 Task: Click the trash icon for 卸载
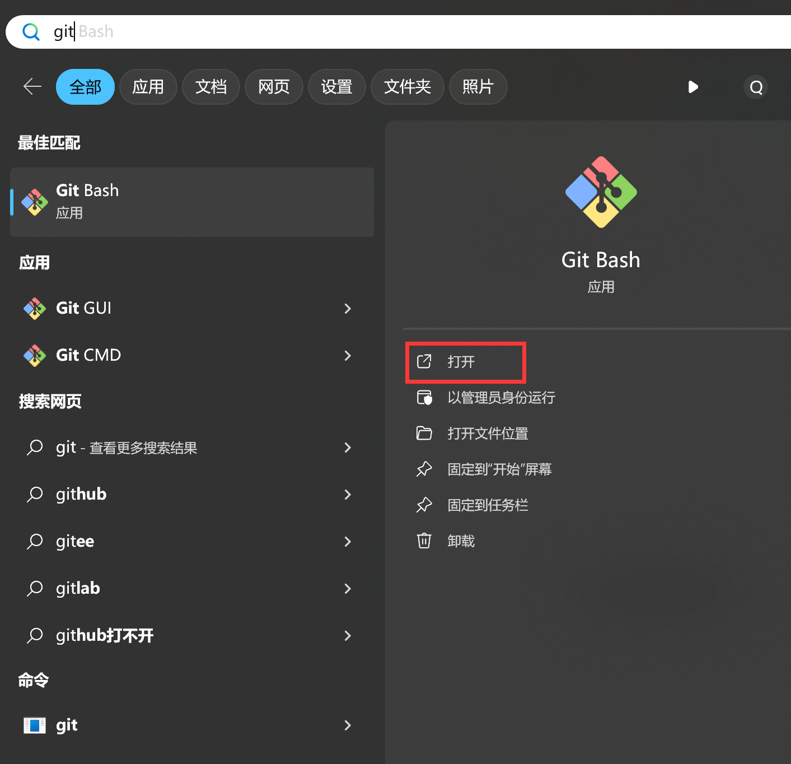(x=424, y=541)
